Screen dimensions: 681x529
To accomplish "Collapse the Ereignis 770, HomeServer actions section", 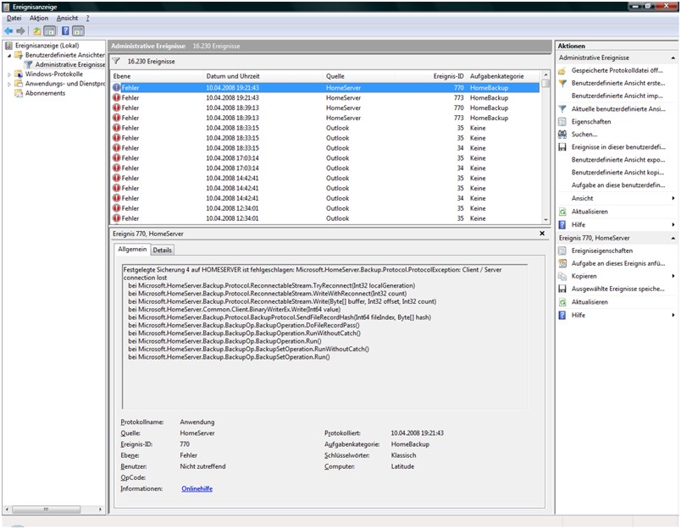I will pyautogui.click(x=673, y=238).
